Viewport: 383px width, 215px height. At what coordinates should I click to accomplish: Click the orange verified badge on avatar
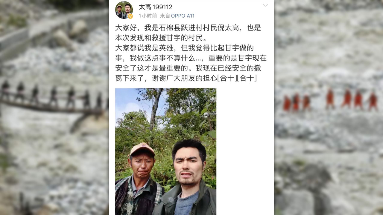pos(130,16)
